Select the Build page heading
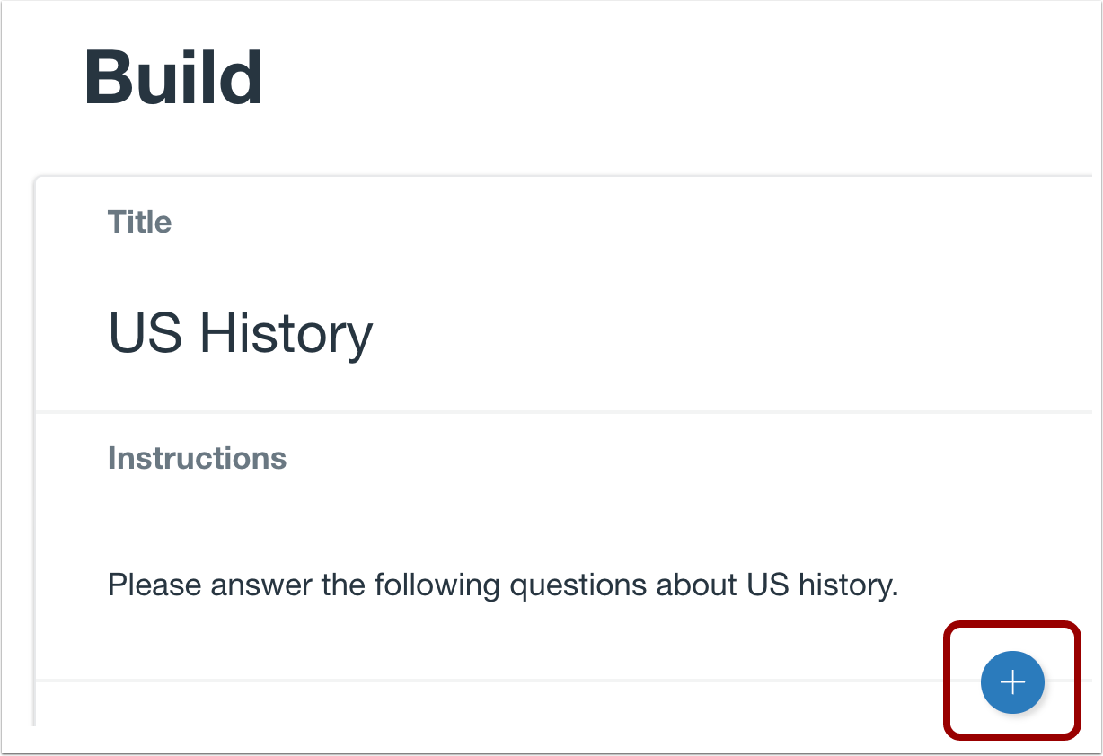Image resolution: width=1103 pixels, height=756 pixels. tap(173, 78)
